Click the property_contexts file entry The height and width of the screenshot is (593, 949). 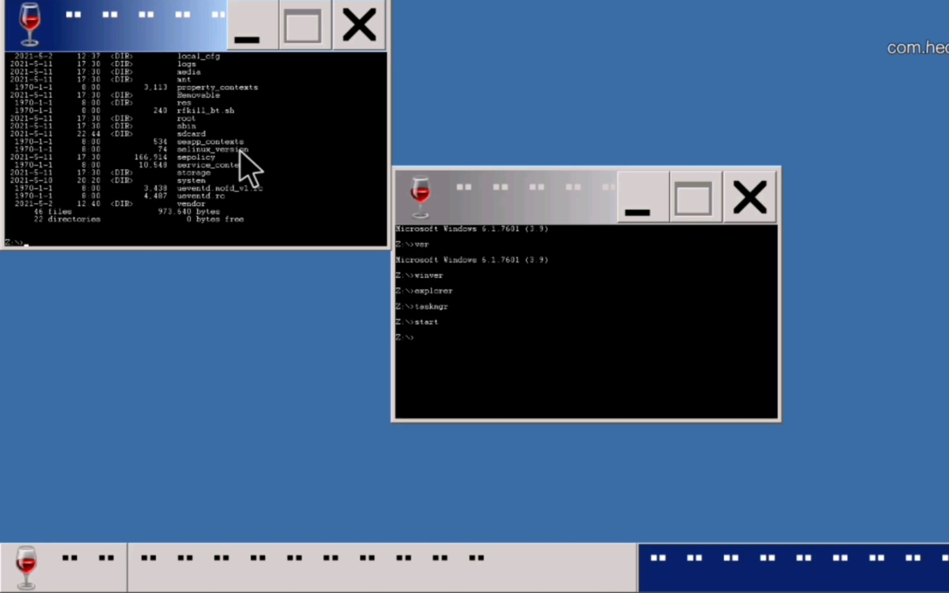217,87
